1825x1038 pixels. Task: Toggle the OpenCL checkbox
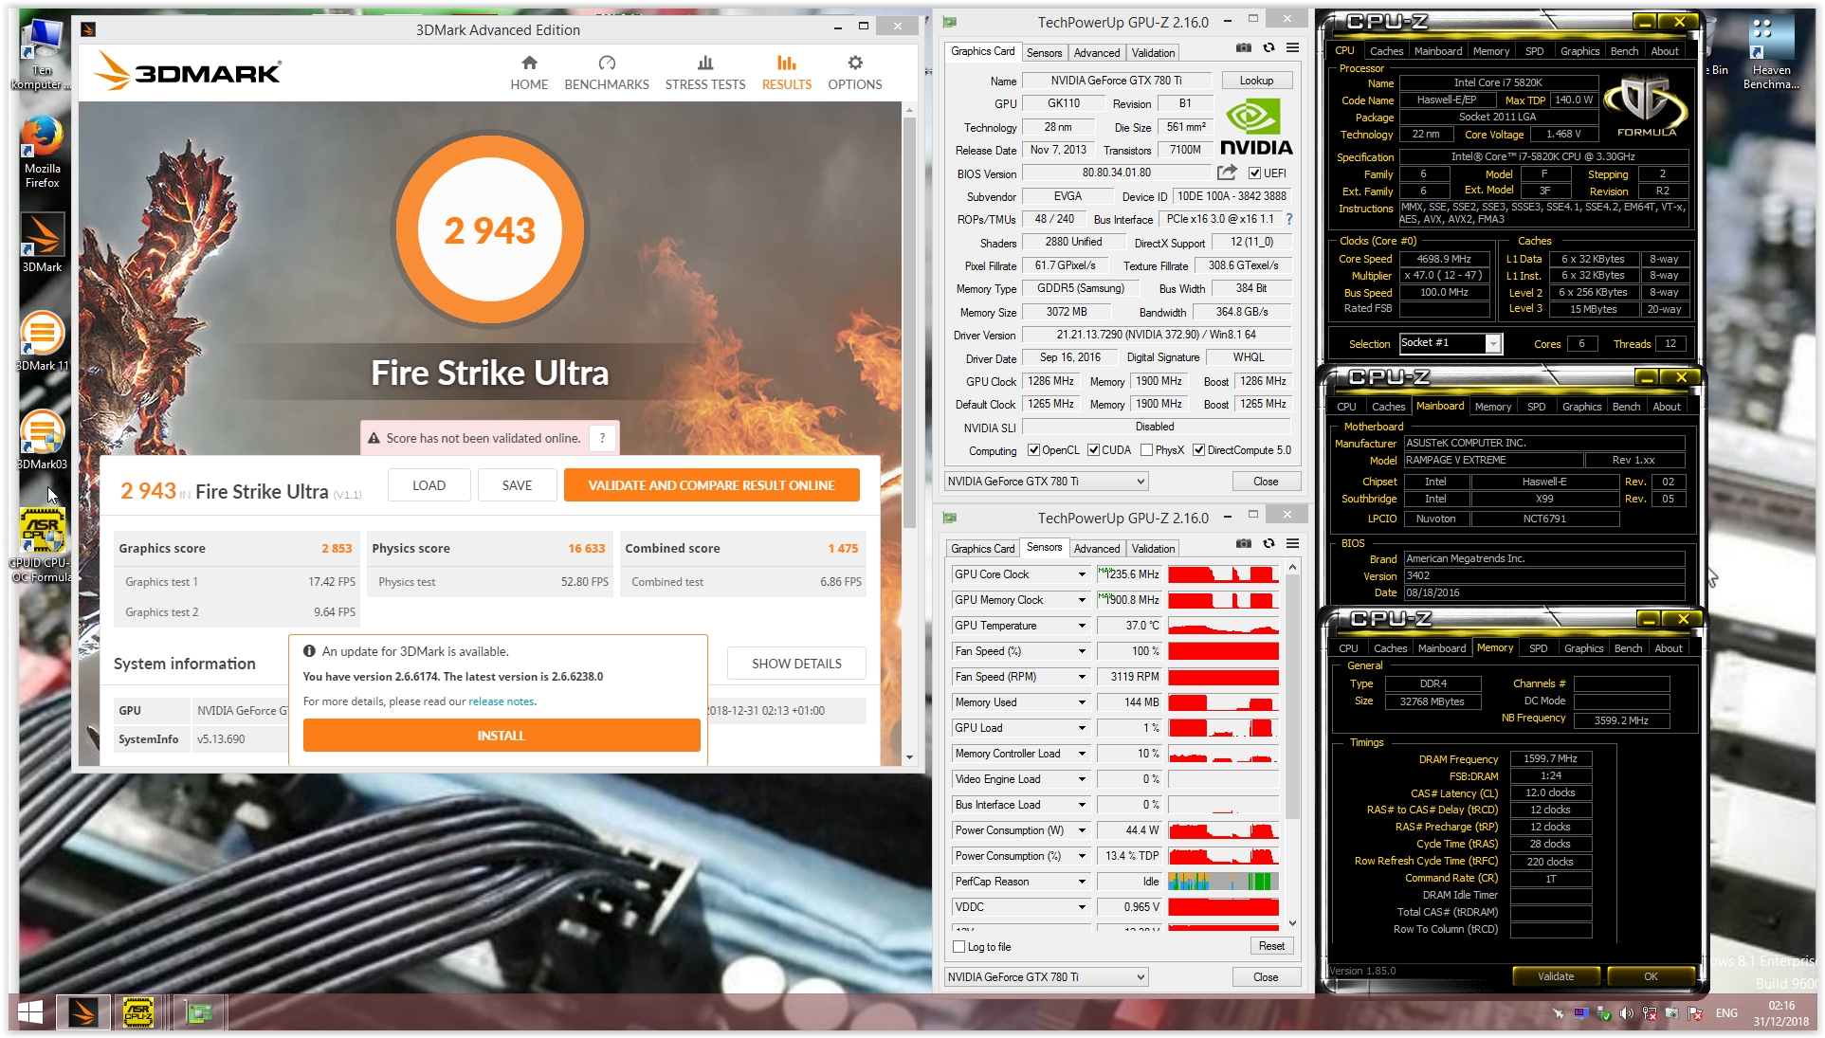click(1033, 450)
